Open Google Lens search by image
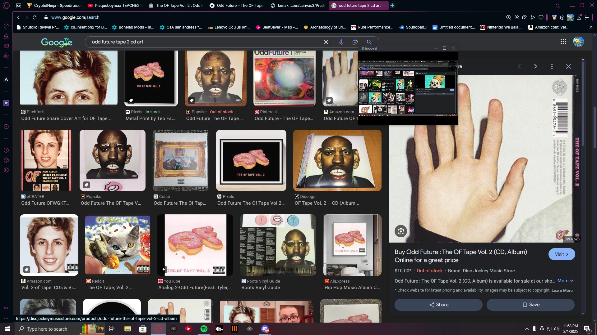The width and height of the screenshot is (597, 335). pyautogui.click(x=355, y=42)
